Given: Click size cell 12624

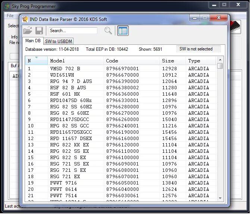Looking at the screenshot, I should coord(169,189).
